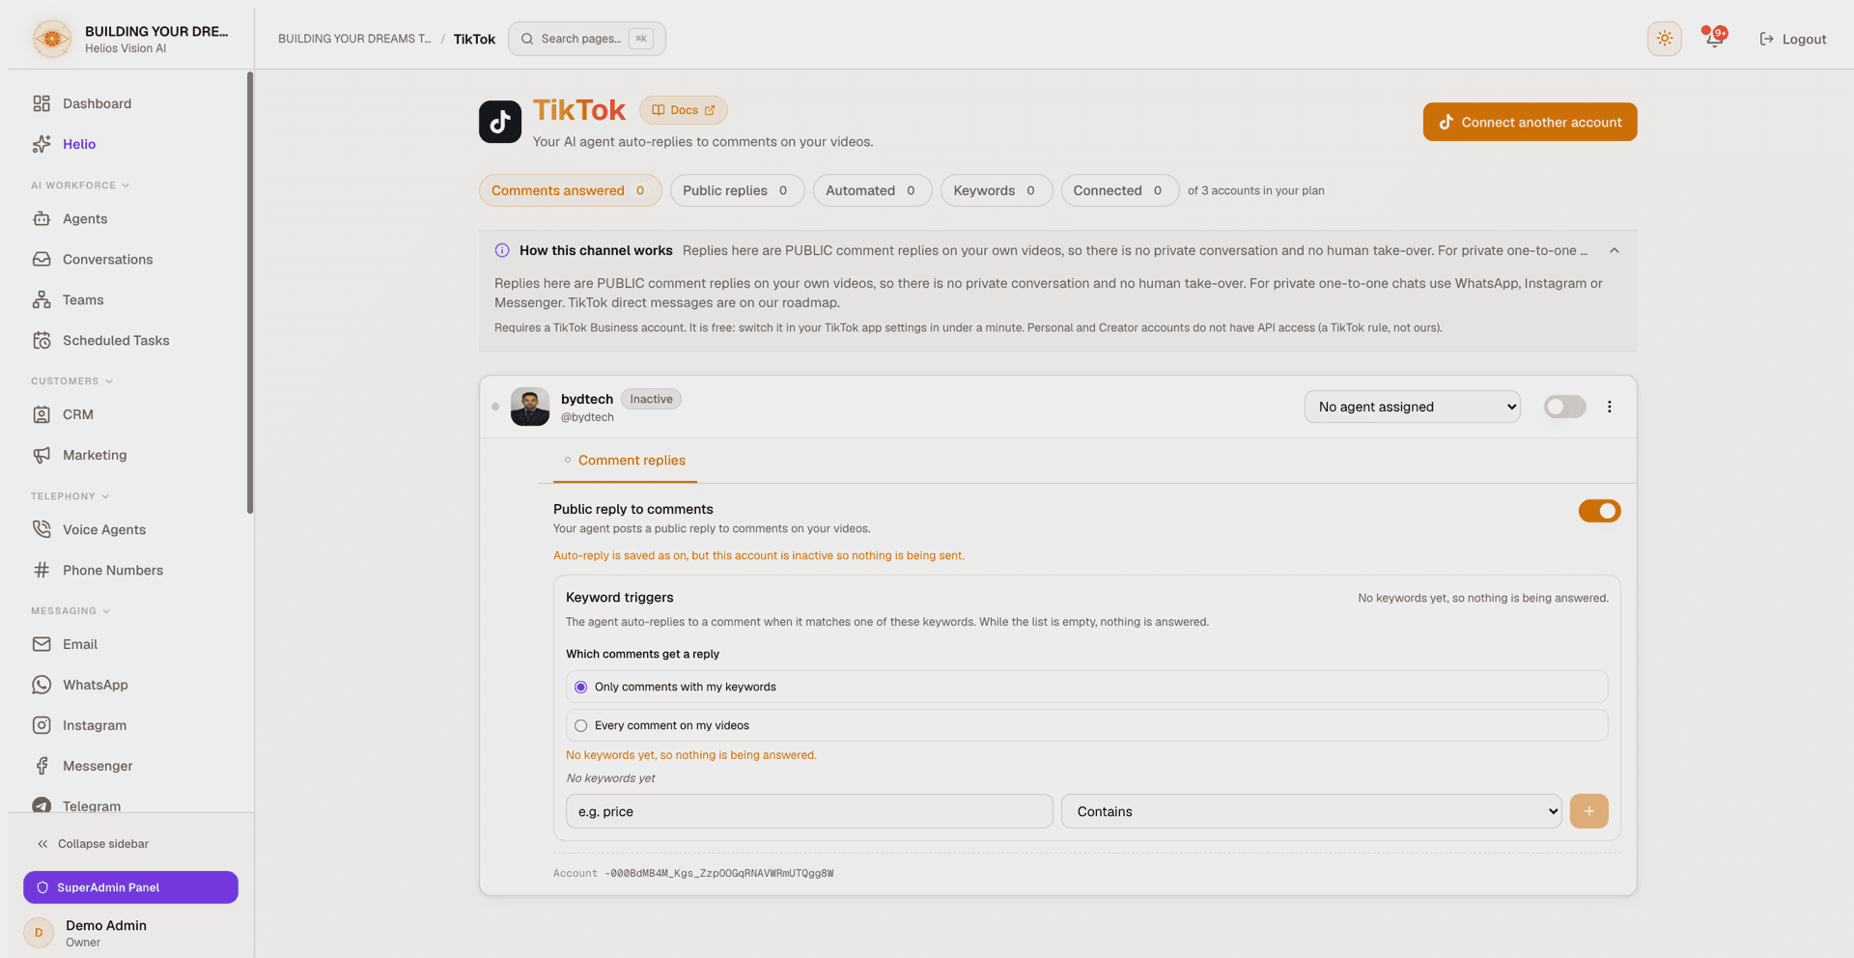Viewport: 1854px width, 958px height.
Task: Click the Helios Vision AI workspace logo
Action: [x=52, y=39]
